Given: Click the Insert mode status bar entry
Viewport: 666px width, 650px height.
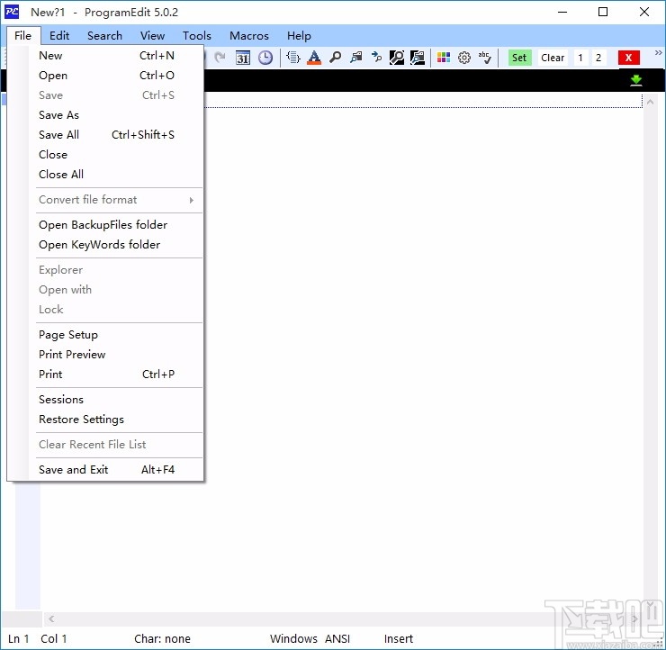Looking at the screenshot, I should [399, 639].
